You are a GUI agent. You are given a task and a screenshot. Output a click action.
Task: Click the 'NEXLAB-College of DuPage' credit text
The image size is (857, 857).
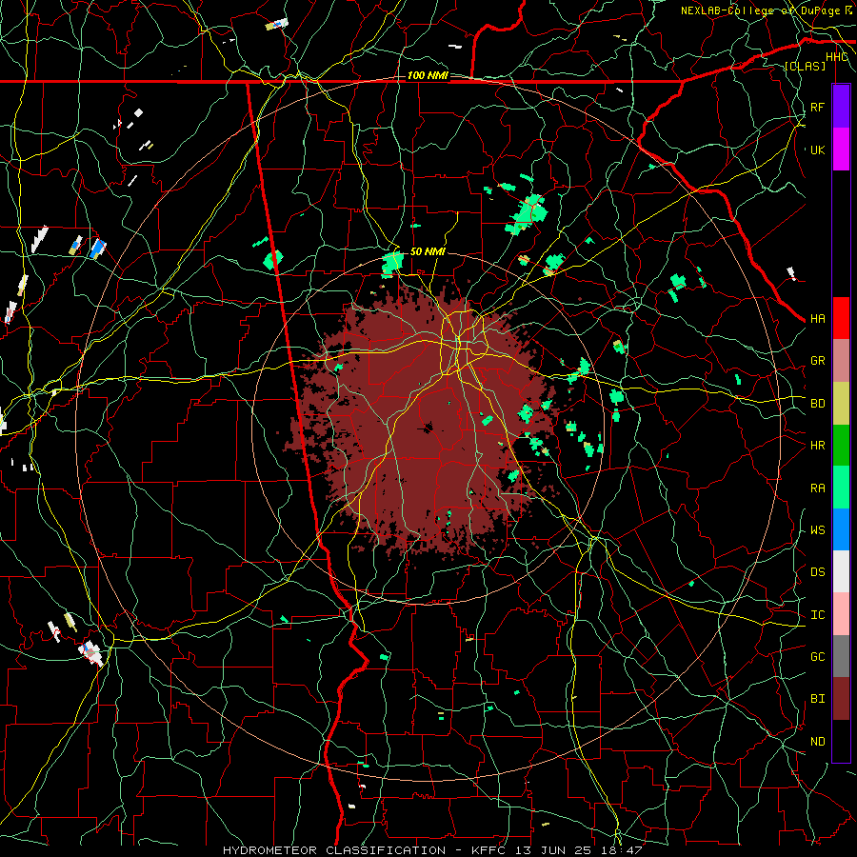click(x=761, y=10)
